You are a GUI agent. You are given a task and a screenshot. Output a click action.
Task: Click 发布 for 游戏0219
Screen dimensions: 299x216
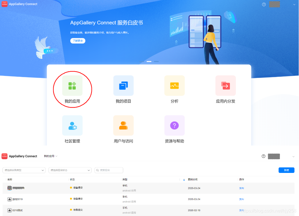[x=242, y=199]
